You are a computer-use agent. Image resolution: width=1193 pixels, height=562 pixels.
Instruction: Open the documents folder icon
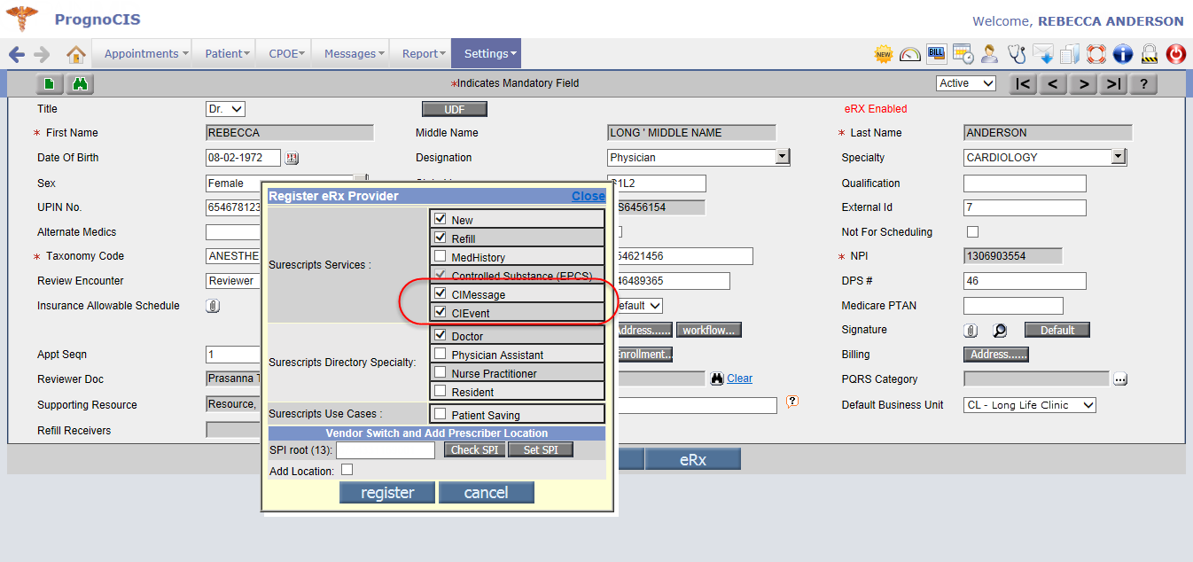[1070, 54]
